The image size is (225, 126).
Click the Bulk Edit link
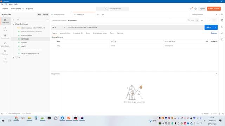pyautogui.click(x=214, y=42)
